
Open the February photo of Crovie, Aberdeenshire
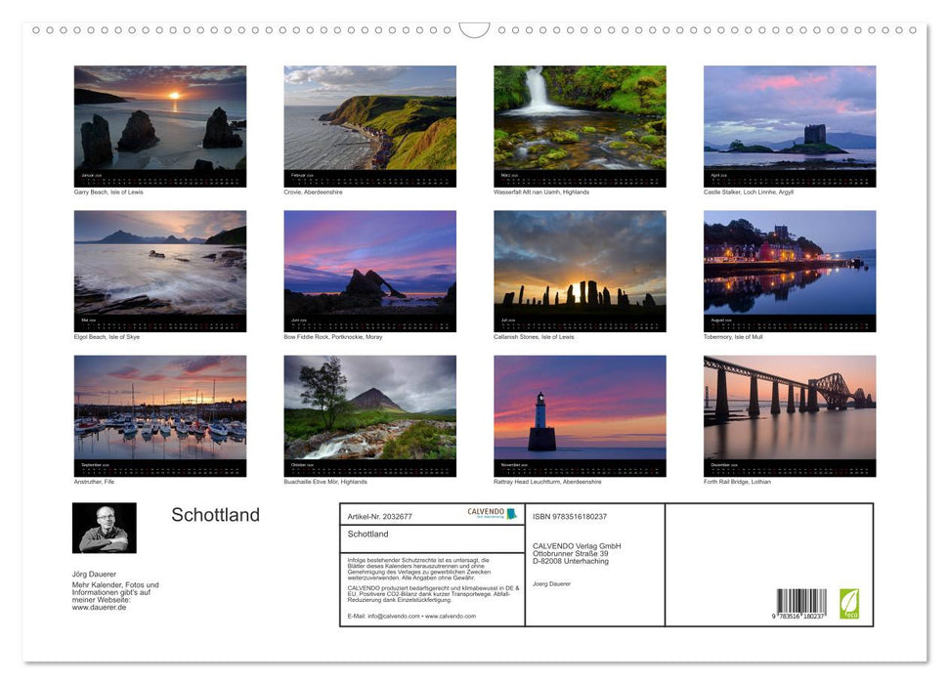point(370,125)
